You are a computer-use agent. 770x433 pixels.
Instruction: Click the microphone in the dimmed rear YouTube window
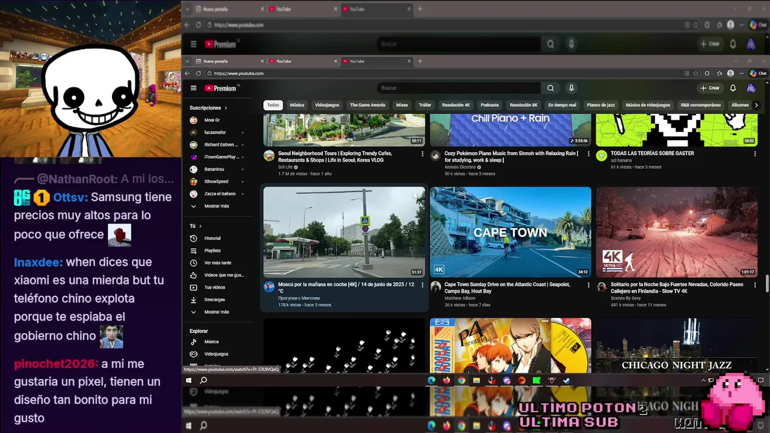click(571, 44)
